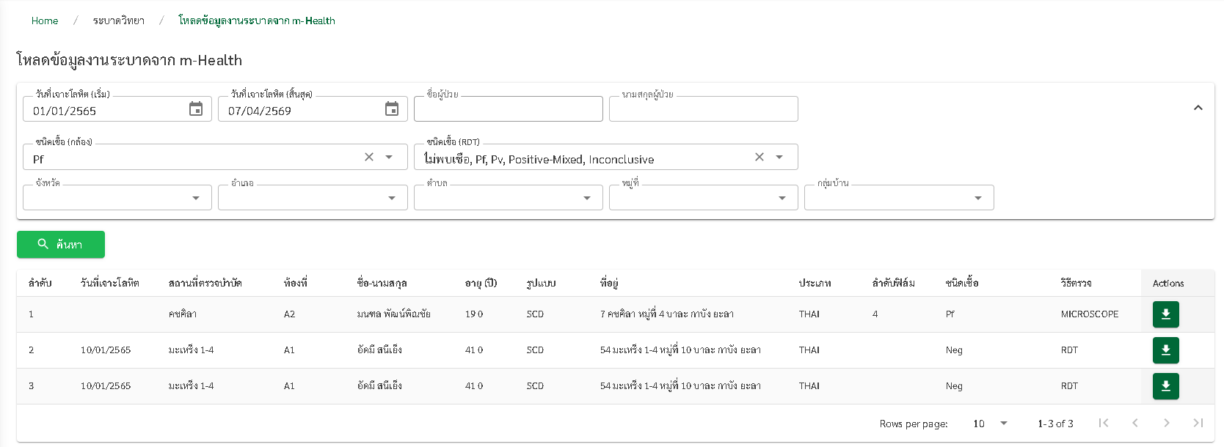
Task: Clear the microscope species selection Pf
Action: (x=369, y=157)
